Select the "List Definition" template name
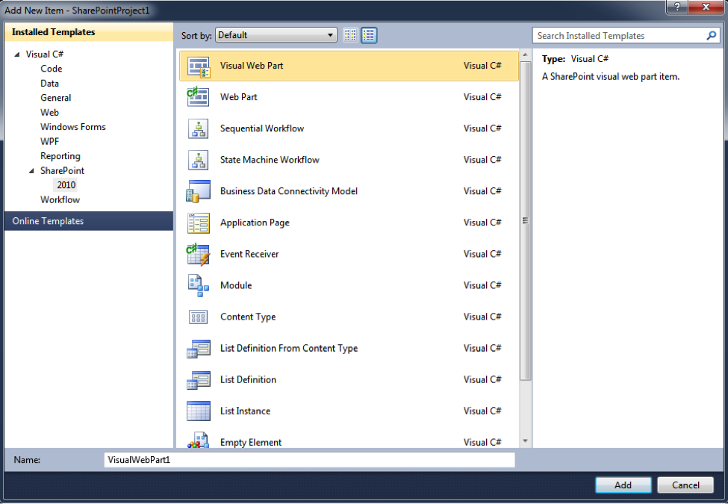Image resolution: width=728 pixels, height=504 pixels. pos(248,380)
